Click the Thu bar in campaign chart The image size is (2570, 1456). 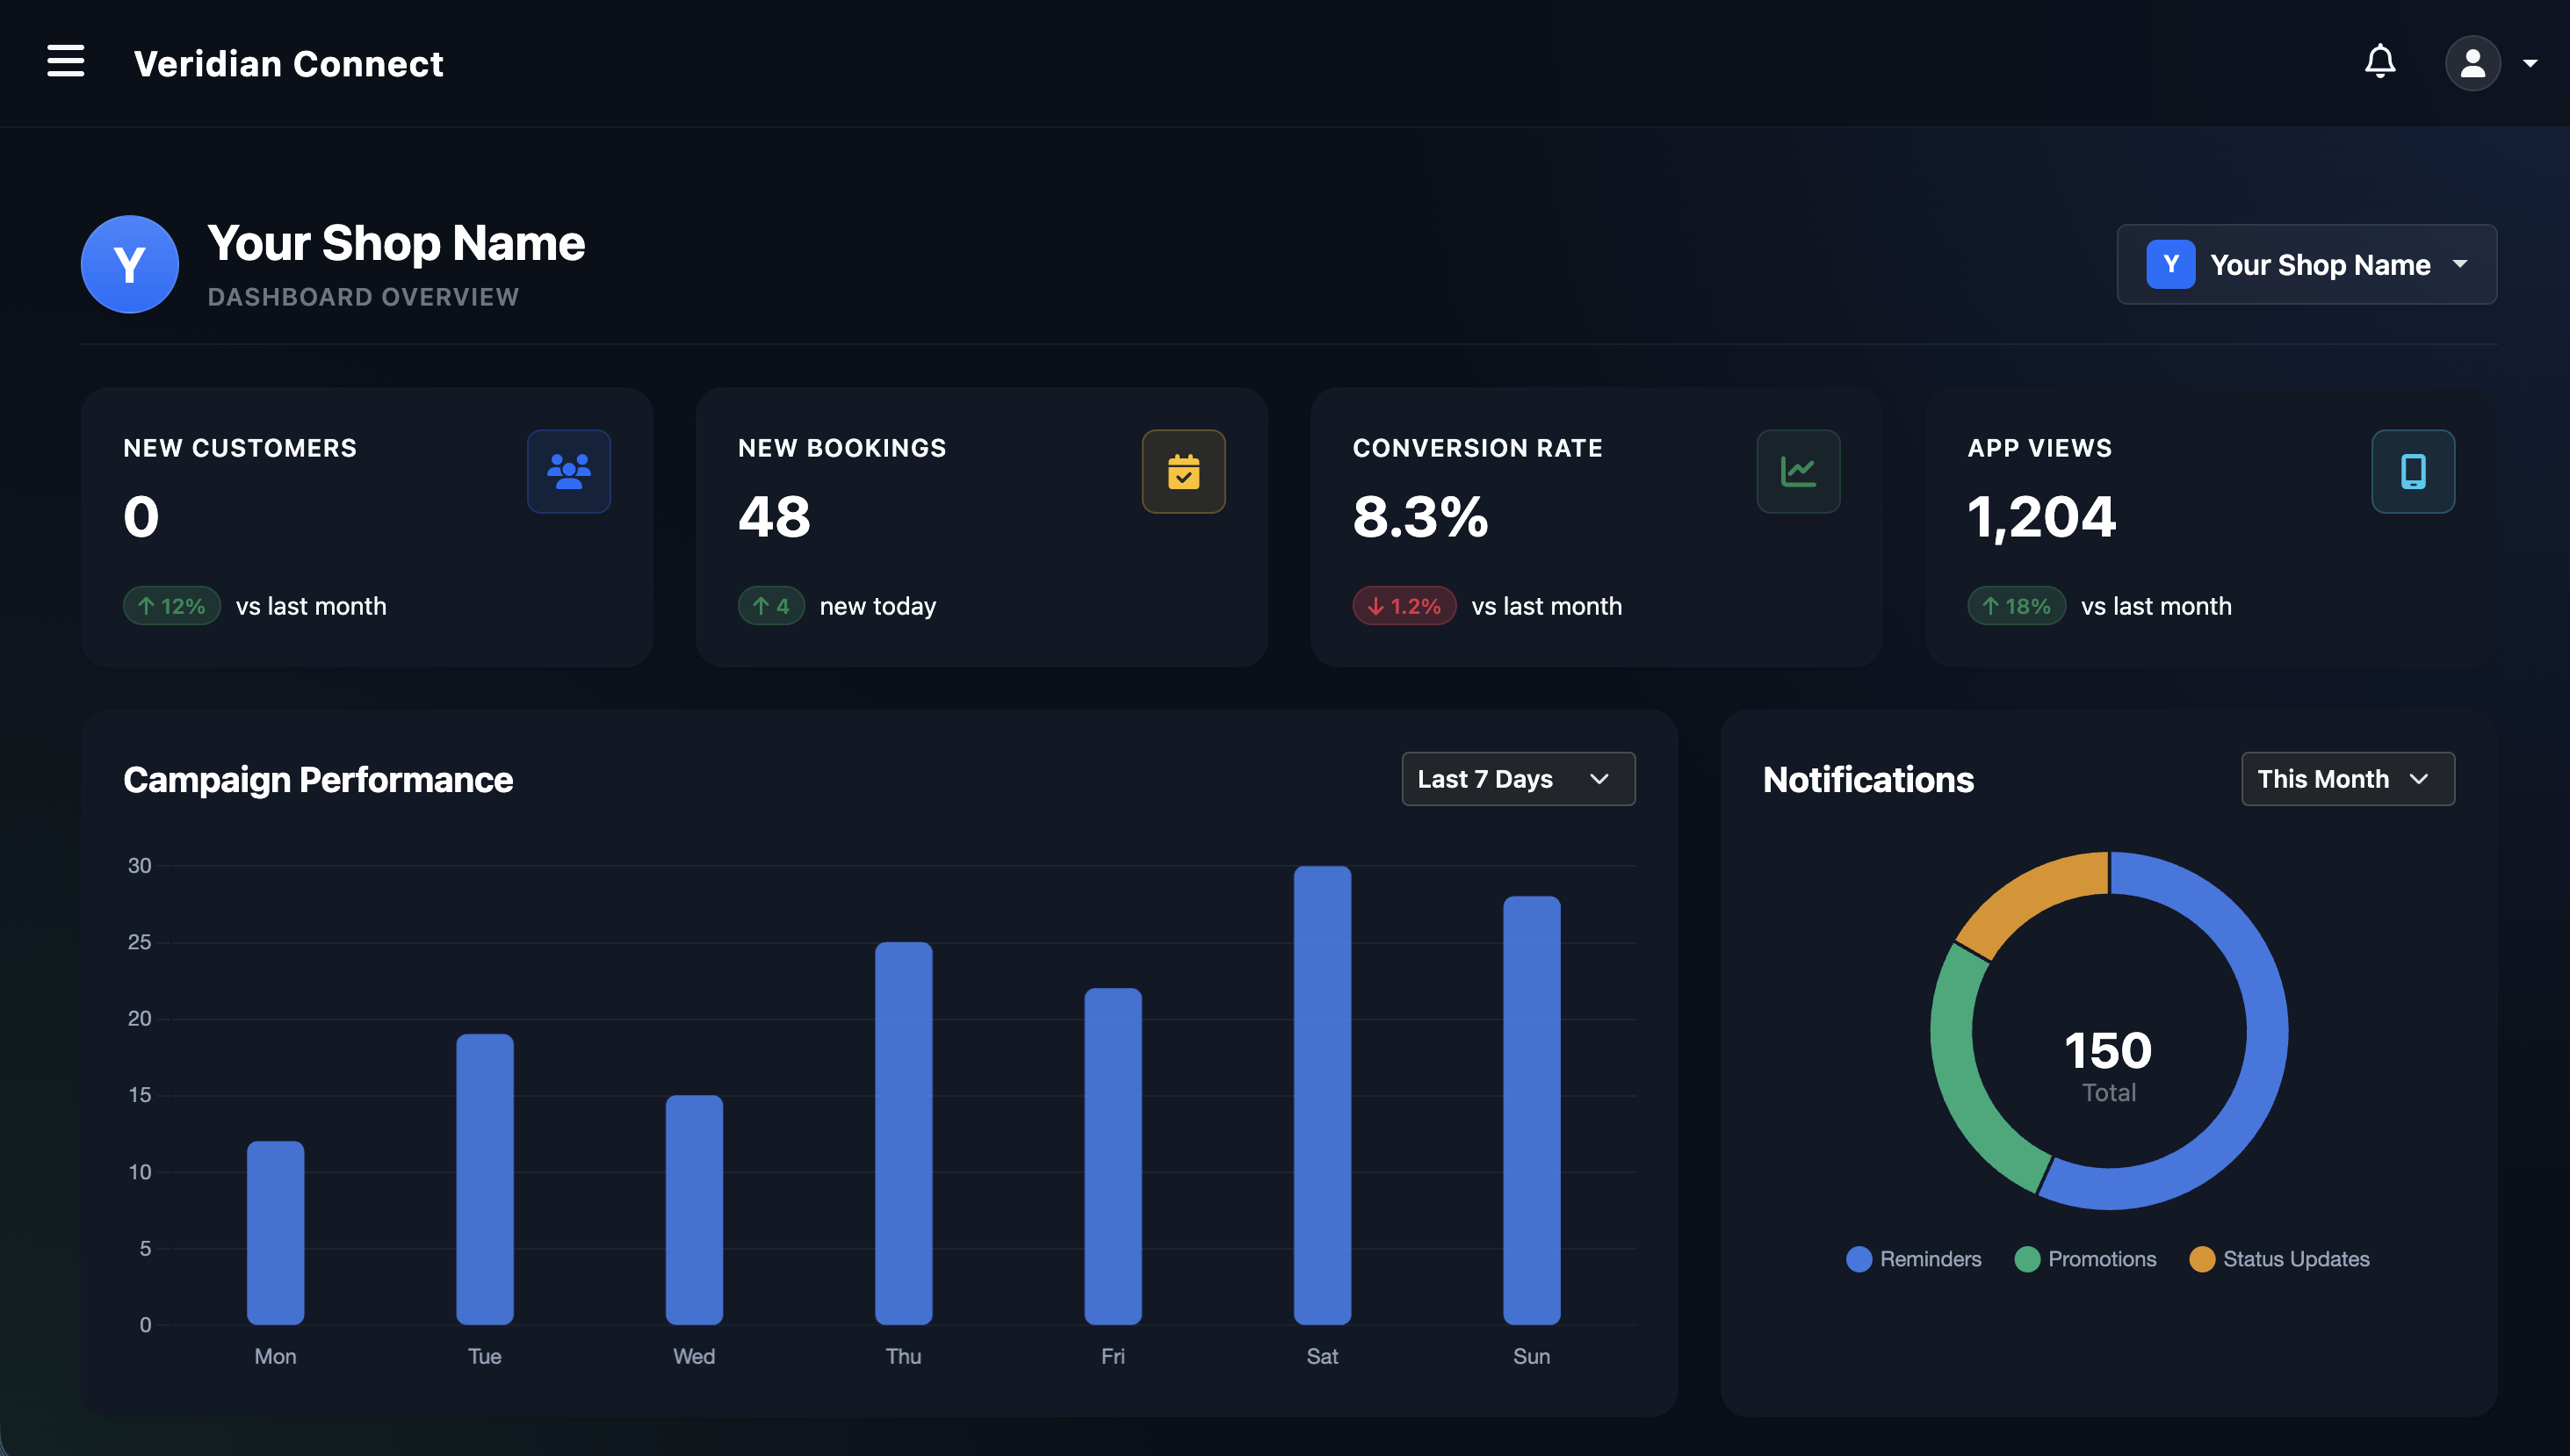[903, 1132]
